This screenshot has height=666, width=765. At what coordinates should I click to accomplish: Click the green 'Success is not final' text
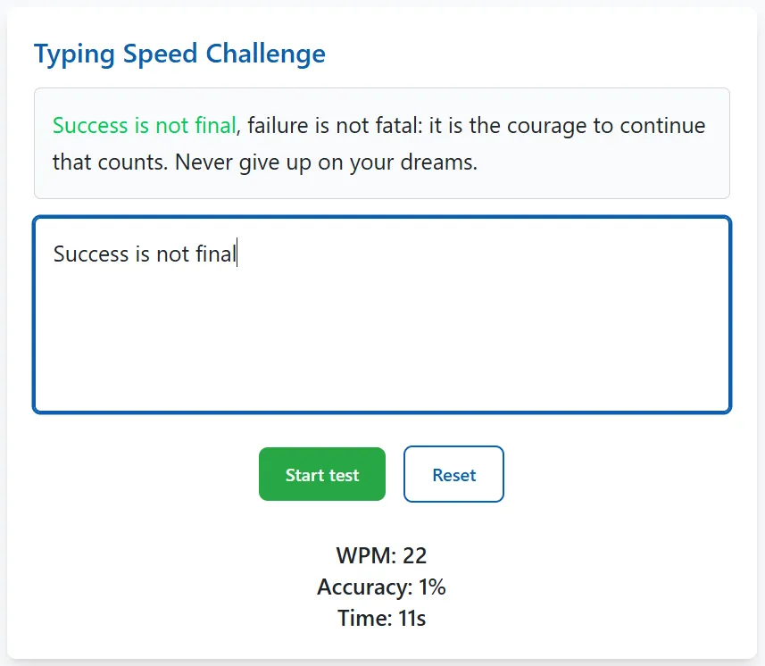(144, 126)
